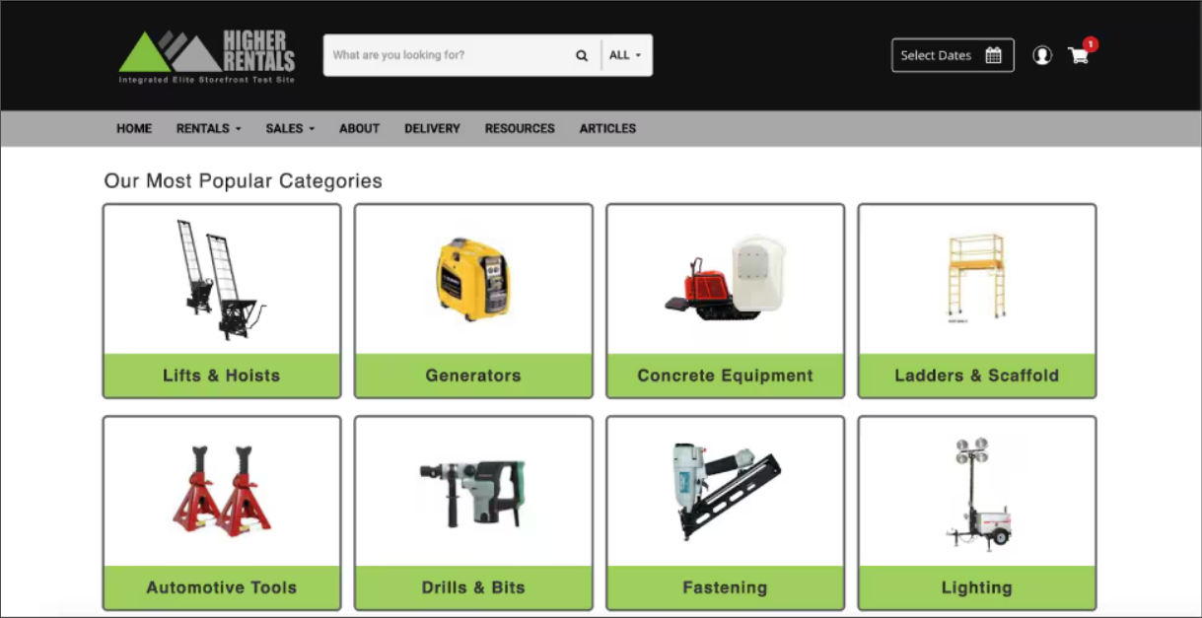Click the Higher Rentals logo
Viewport: 1202px width, 618px height.
click(x=207, y=56)
